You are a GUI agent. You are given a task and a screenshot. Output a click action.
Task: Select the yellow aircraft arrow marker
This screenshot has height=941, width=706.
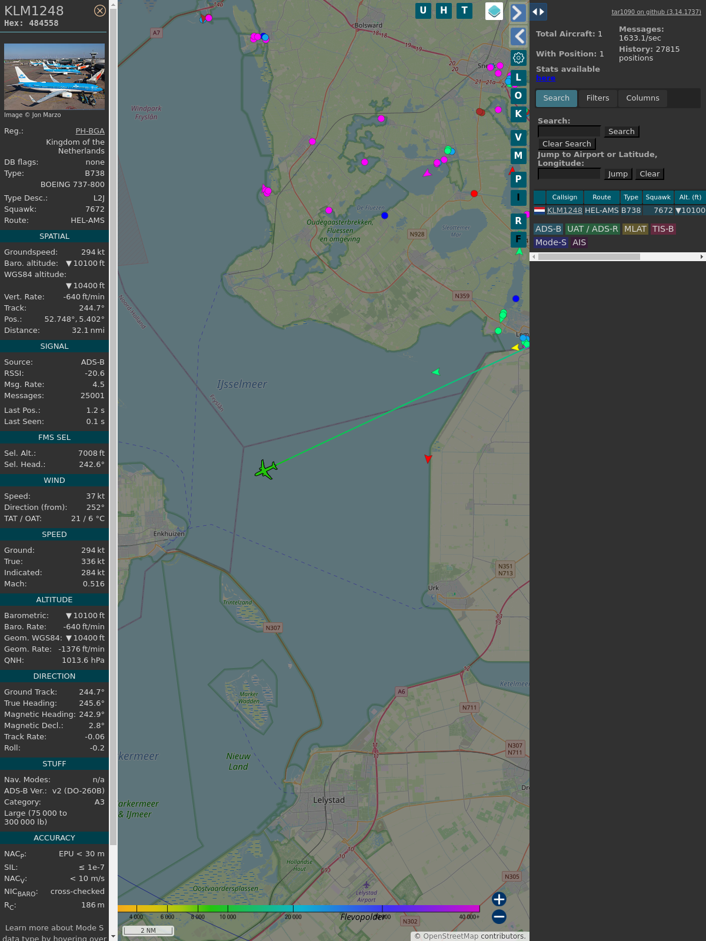(515, 348)
